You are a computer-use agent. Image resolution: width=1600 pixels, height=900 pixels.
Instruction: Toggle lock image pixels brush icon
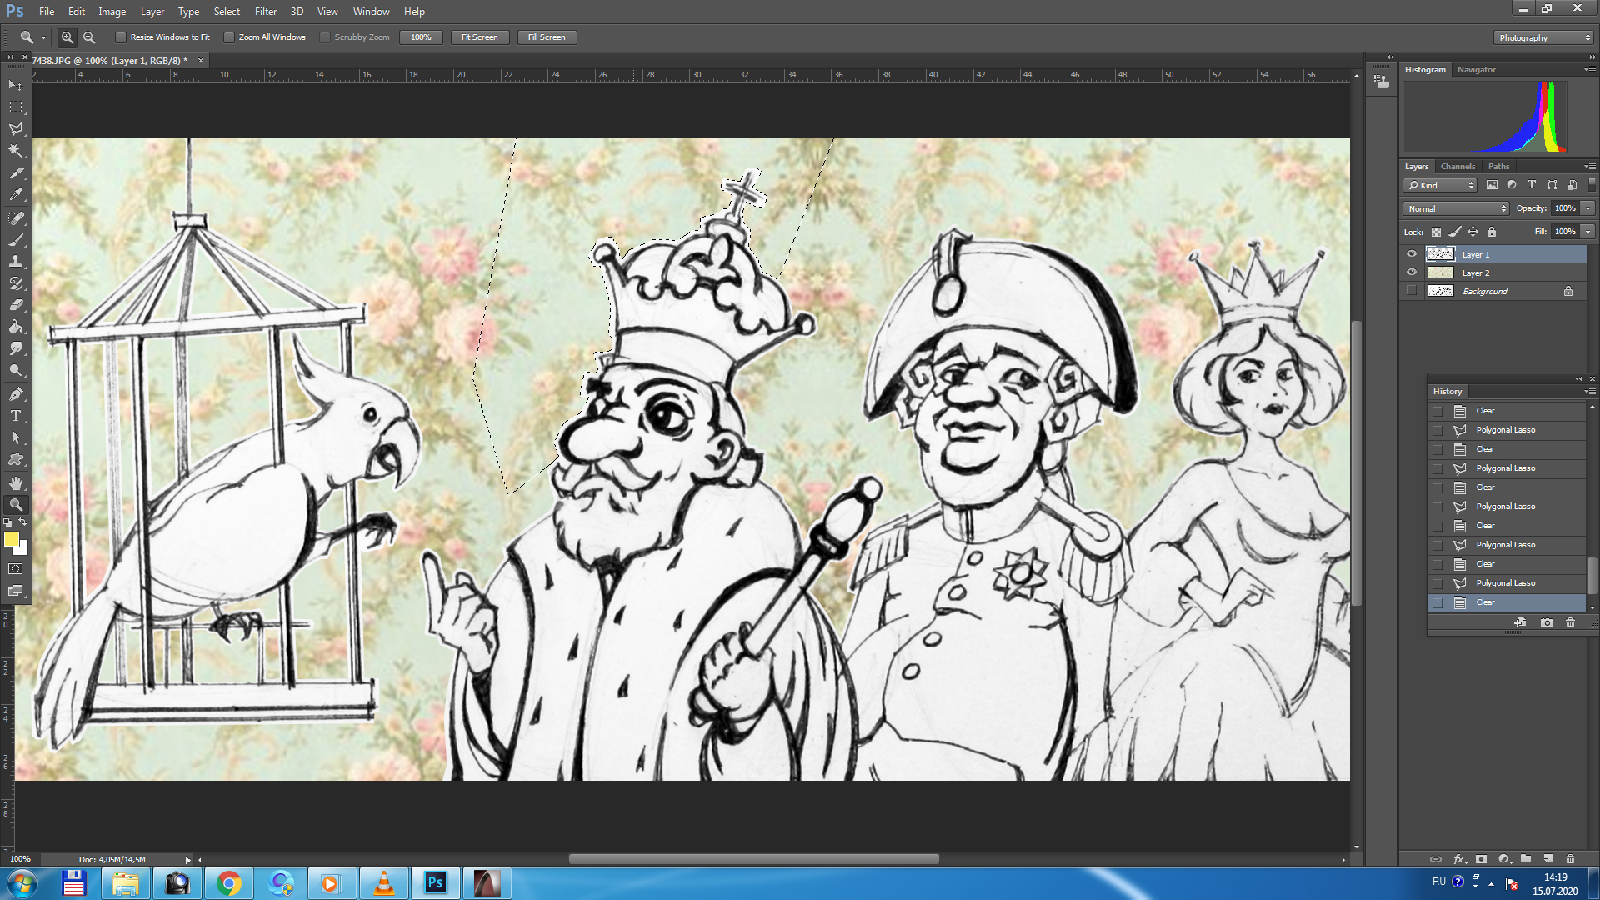1455,232
